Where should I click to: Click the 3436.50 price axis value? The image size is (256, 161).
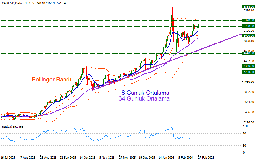coord(248,112)
